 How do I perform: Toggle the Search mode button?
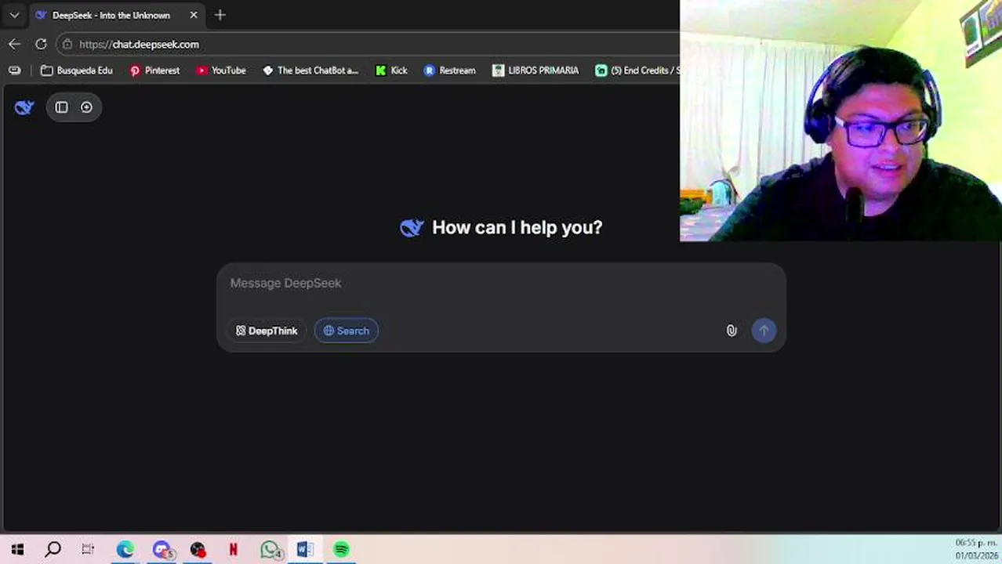347,331
